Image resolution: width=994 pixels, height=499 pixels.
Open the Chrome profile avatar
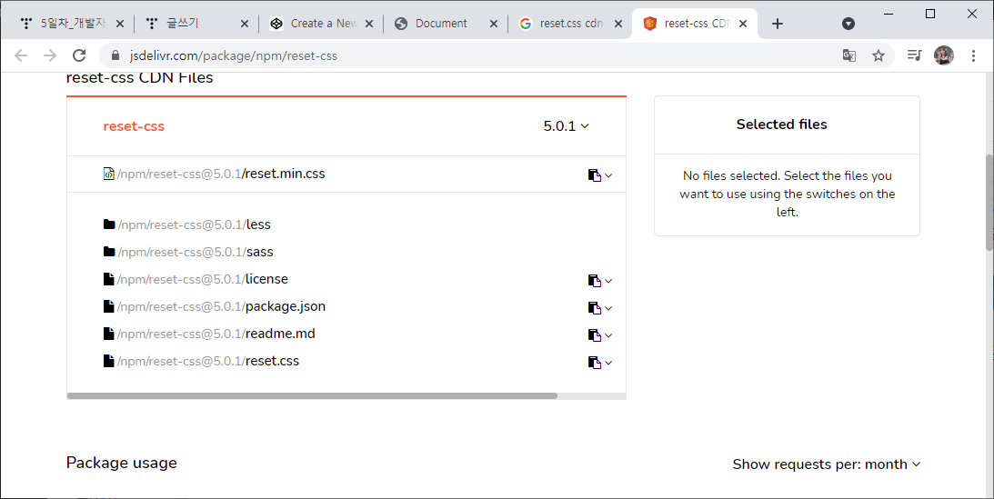(944, 55)
